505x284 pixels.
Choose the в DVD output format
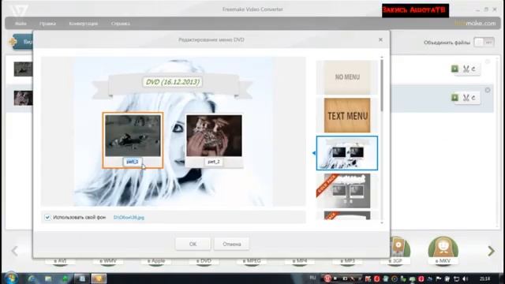[x=204, y=261]
